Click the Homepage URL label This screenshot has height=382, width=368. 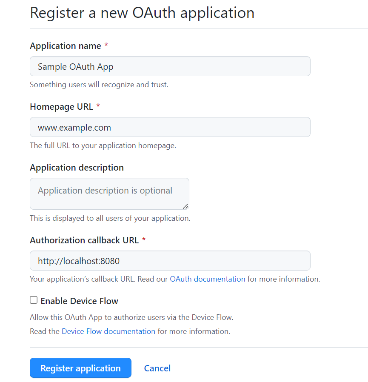coord(61,107)
